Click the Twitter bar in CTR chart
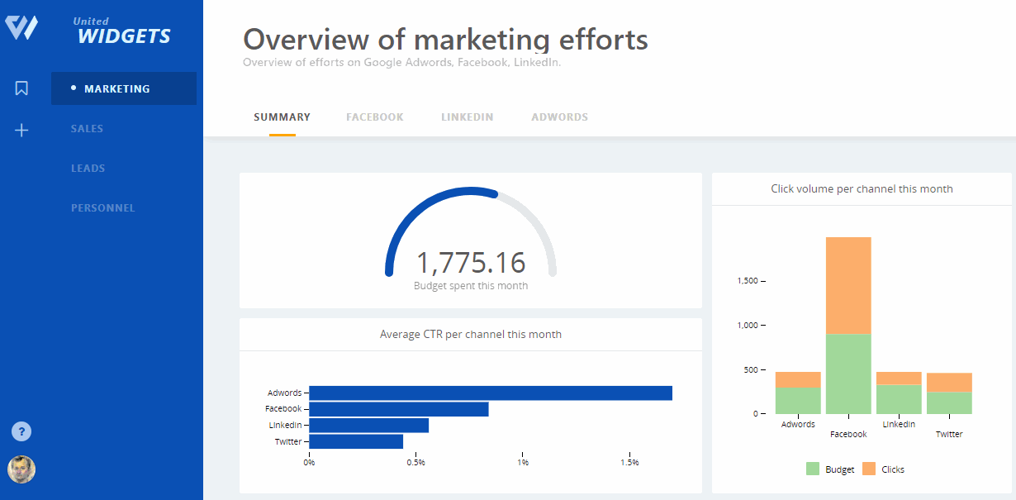1016x500 pixels. 356,441
